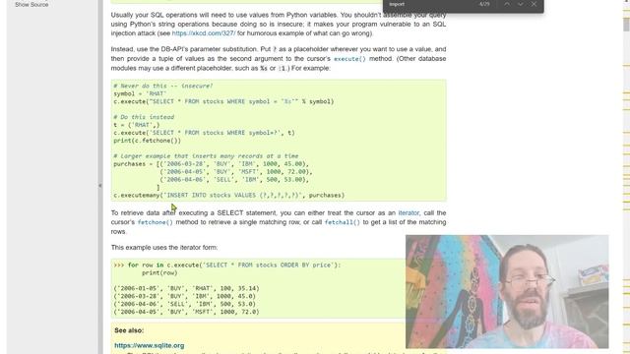The height and width of the screenshot is (354, 630).
Task: Collapse the sidebar with the arrow handle
Action: pos(100,186)
